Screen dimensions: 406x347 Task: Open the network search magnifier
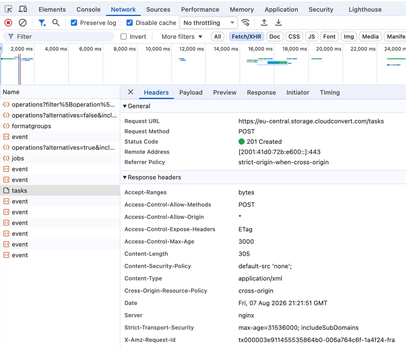tap(56, 23)
